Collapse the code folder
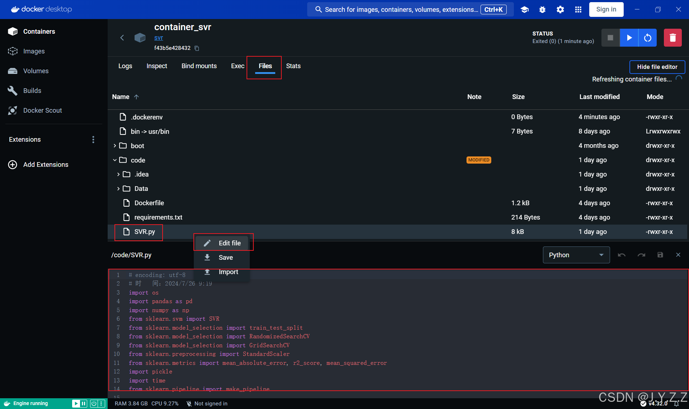 (x=115, y=160)
